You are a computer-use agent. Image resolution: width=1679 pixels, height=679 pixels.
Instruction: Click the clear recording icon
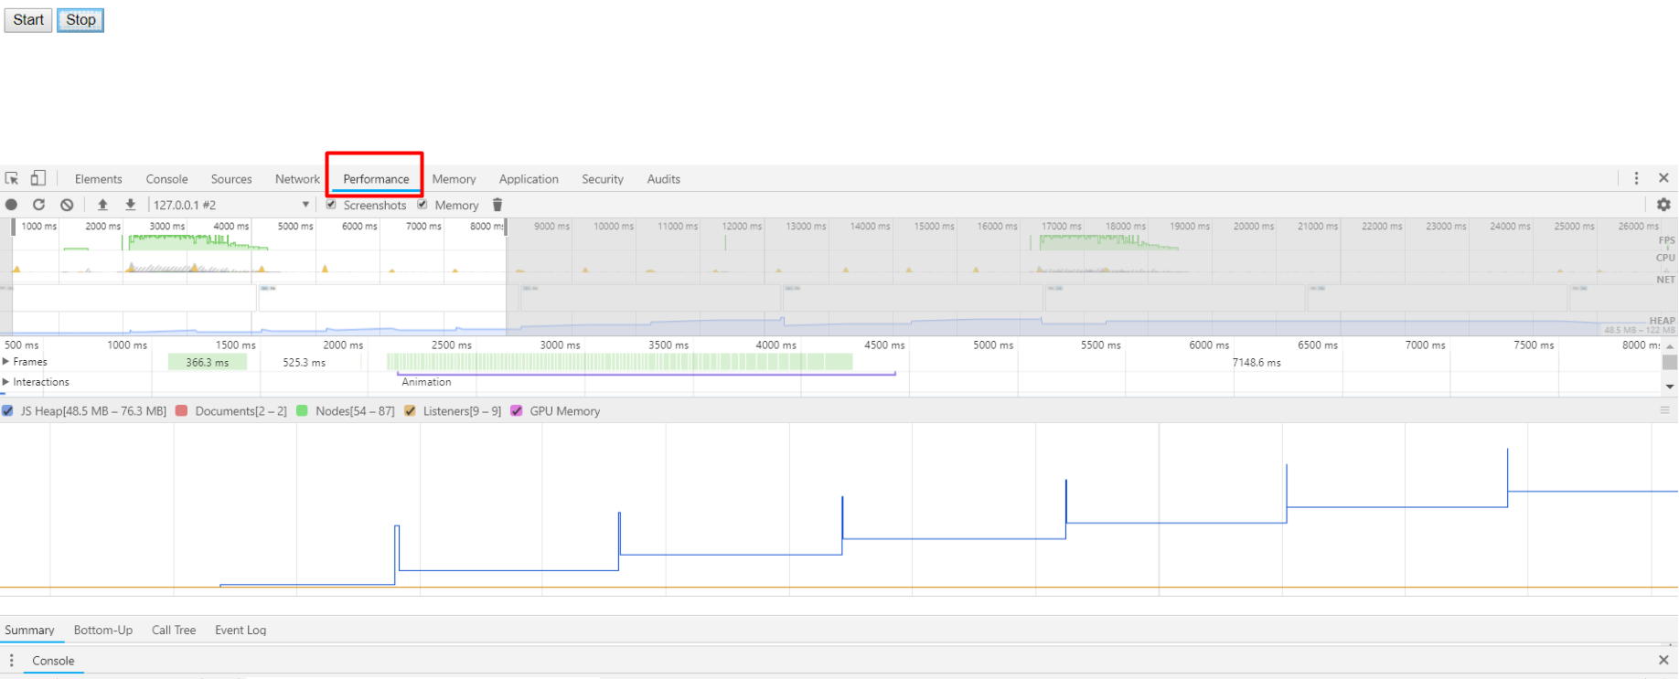[67, 205]
